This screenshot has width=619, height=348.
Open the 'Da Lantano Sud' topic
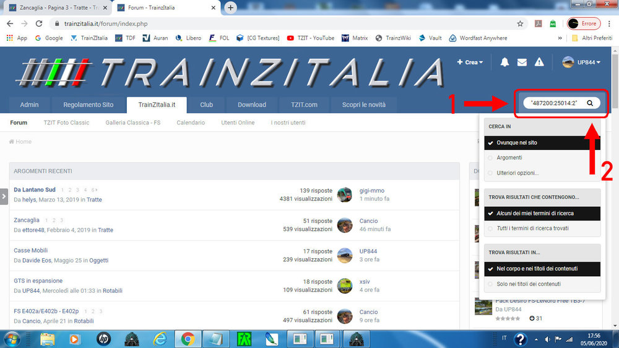[35, 189]
